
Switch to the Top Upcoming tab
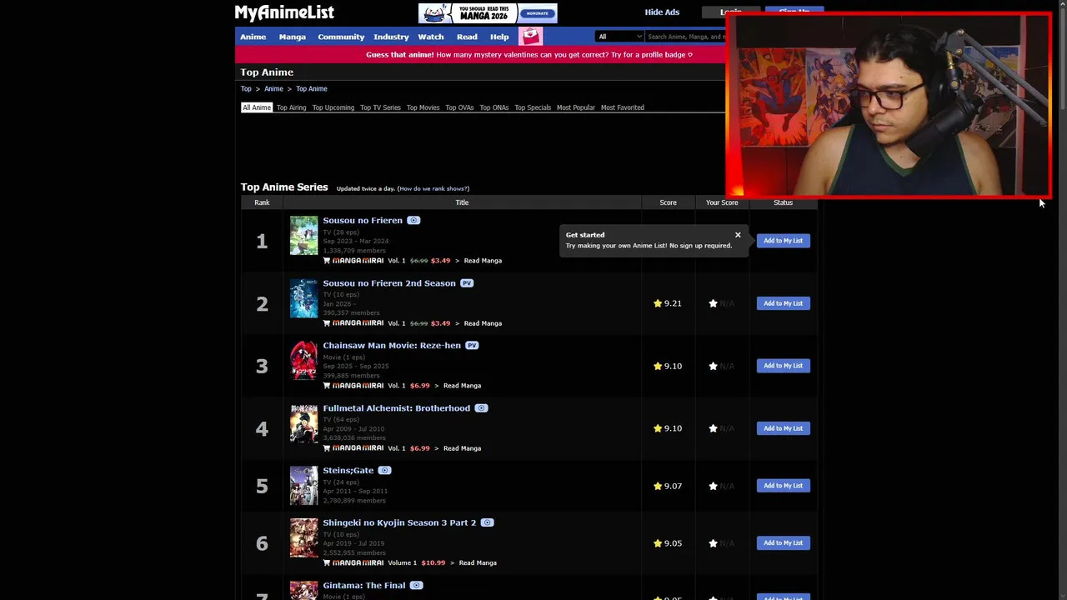click(333, 107)
